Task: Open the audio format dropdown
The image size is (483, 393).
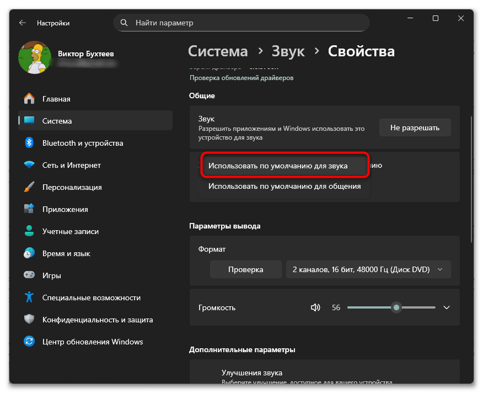Action: coord(368,269)
